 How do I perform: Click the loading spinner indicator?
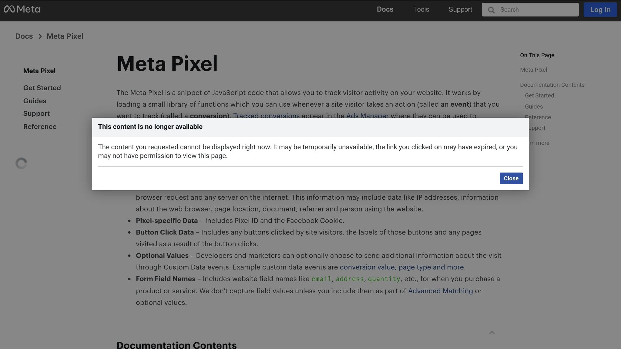pyautogui.click(x=21, y=163)
